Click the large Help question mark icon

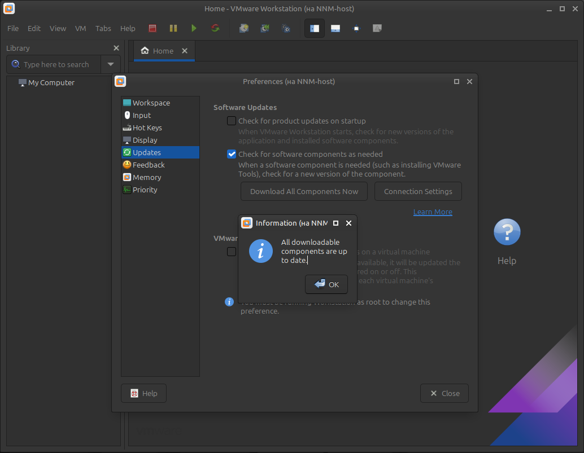click(507, 232)
